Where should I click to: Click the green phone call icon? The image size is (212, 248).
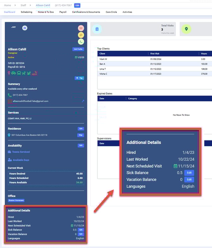(x=81, y=41)
